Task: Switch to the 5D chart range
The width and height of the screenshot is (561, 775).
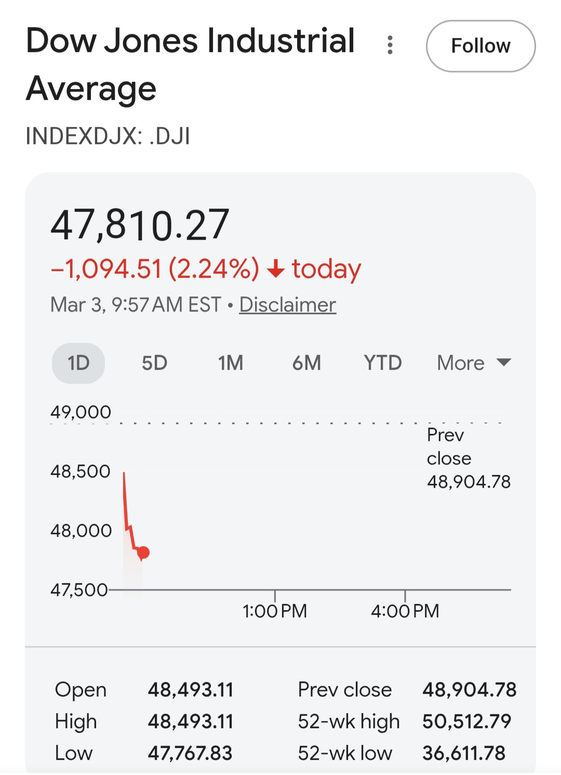Action: coord(154,363)
